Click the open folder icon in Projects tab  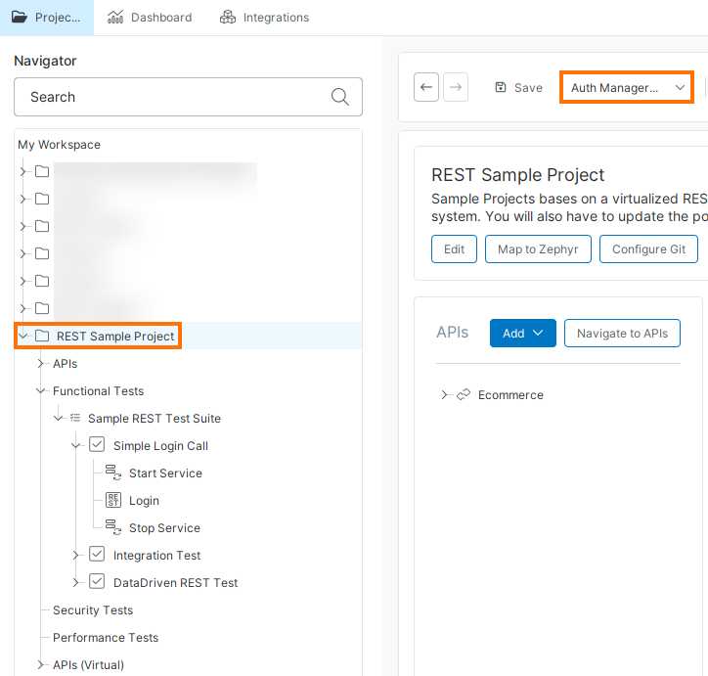(20, 18)
